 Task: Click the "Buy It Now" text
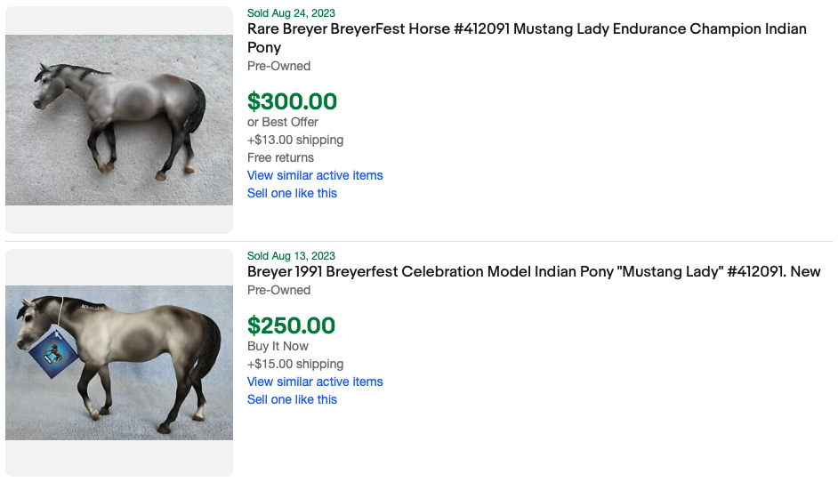pos(278,346)
